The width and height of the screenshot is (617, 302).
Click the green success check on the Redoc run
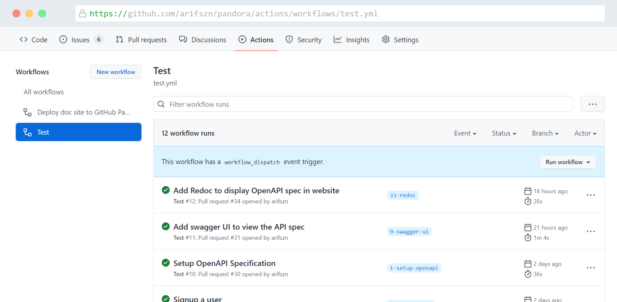click(166, 190)
